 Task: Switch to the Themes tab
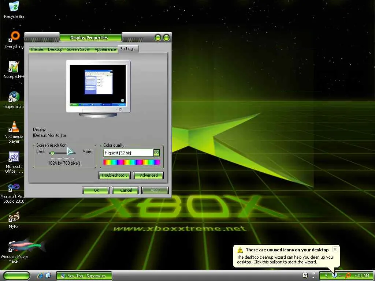pos(37,49)
